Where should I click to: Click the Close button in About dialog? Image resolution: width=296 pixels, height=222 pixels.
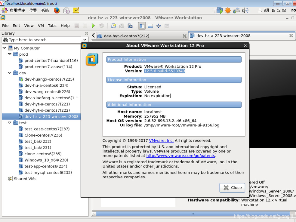pyautogui.click(x=233, y=188)
